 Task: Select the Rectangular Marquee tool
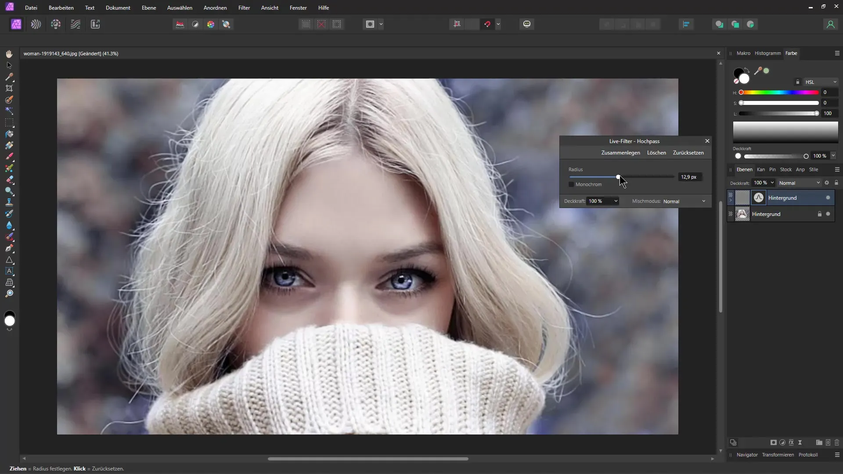(9, 122)
